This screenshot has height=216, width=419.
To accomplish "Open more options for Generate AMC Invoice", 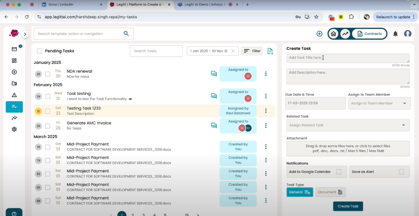I will tap(266, 126).
